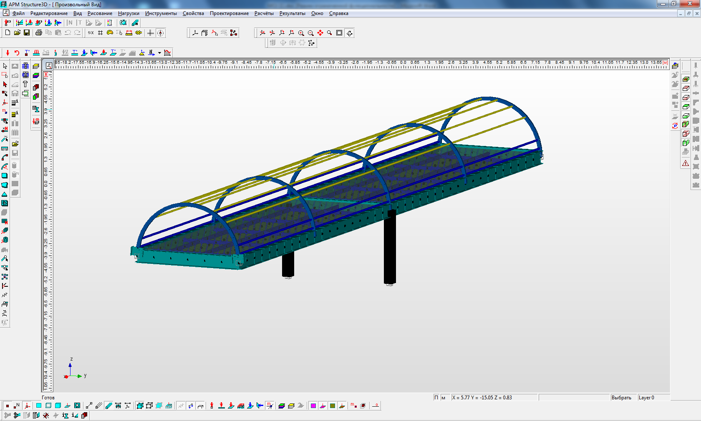The width and height of the screenshot is (701, 421).
Task: Open the Результаты menu
Action: click(293, 13)
